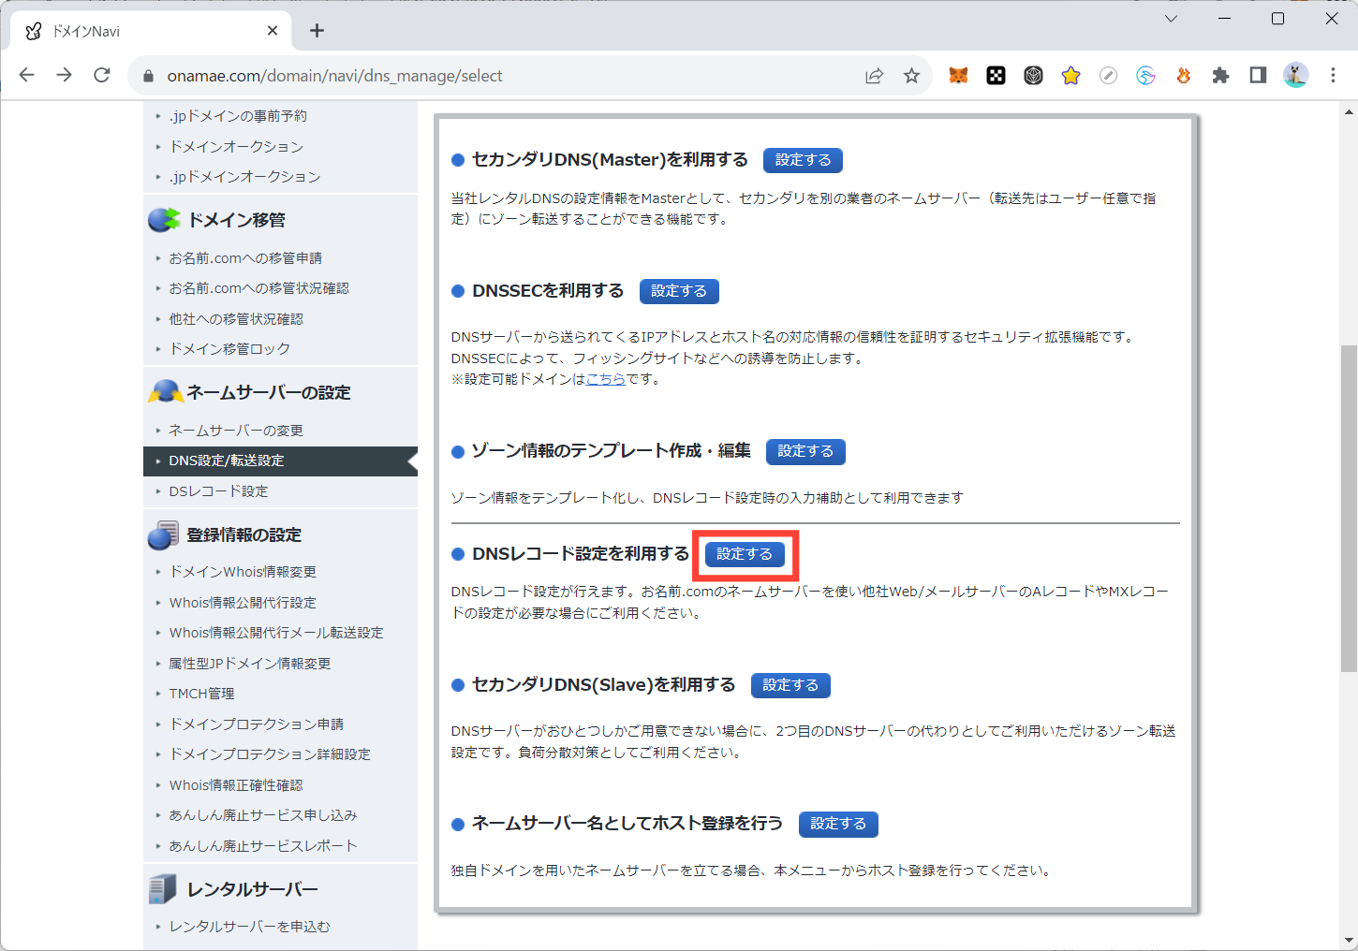
Task: Click the Chrome profile avatar
Action: coord(1295,76)
